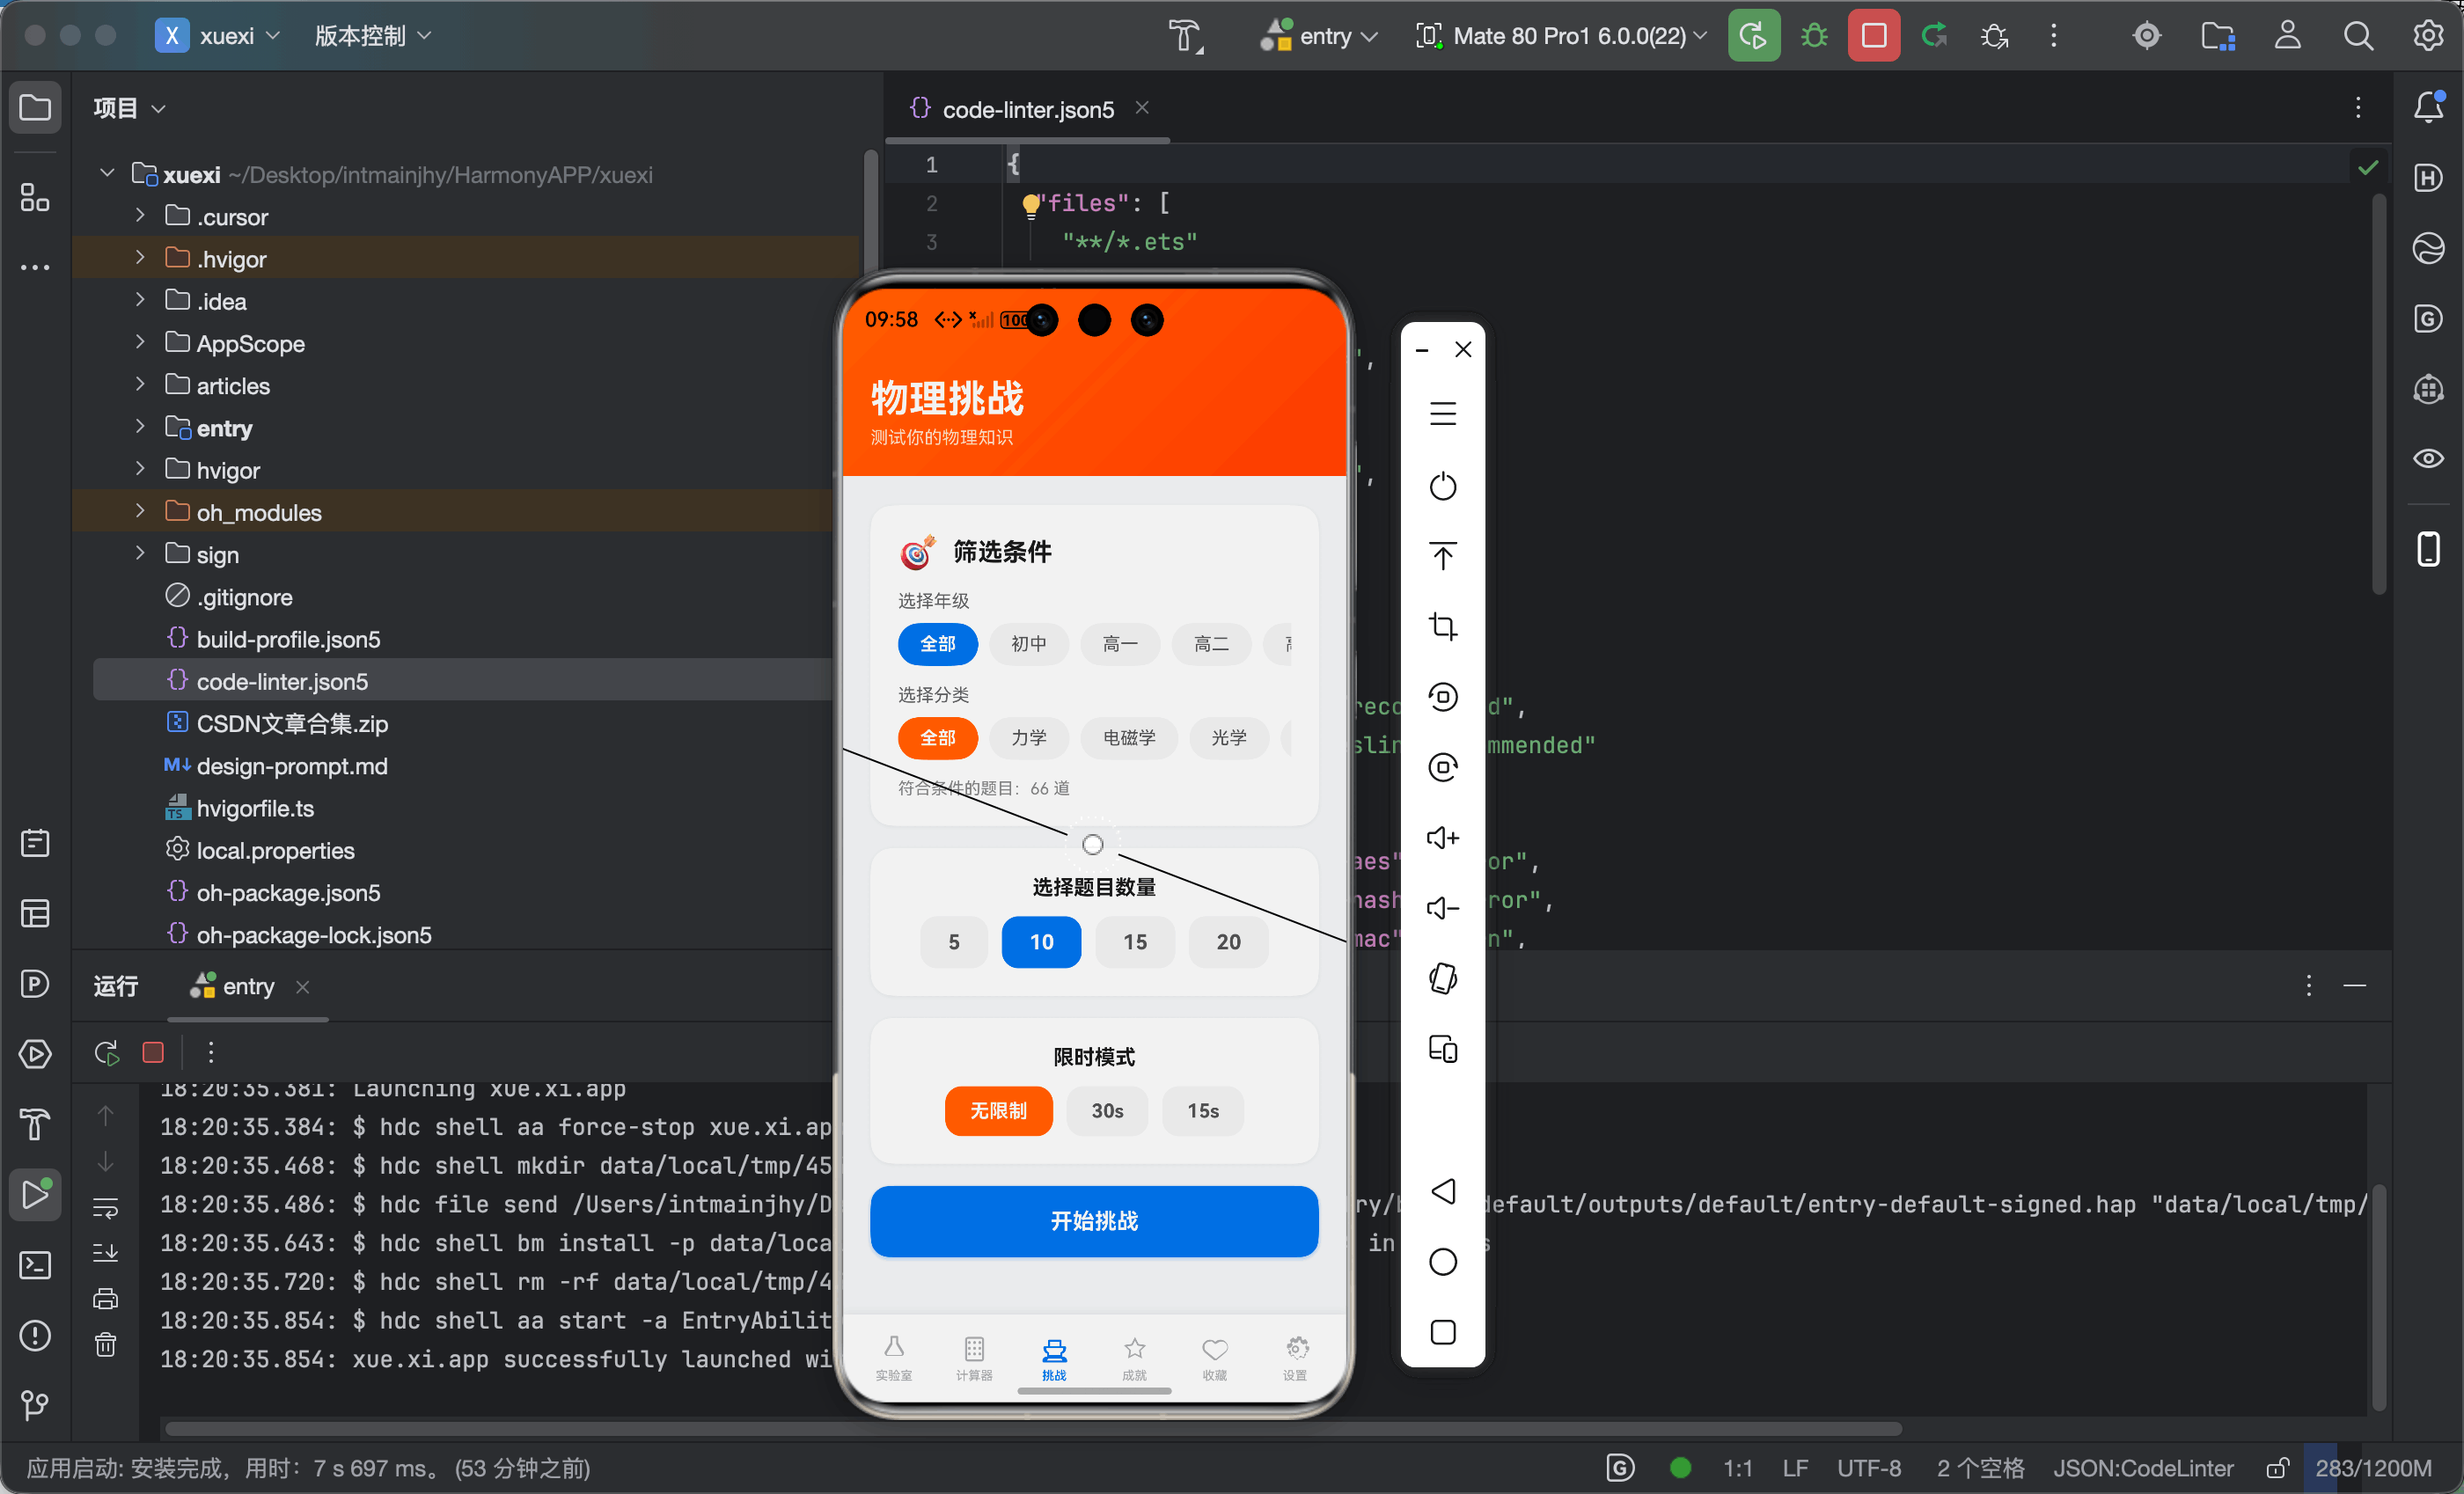Collapse the xuexi root node
Image resolution: width=2464 pixels, height=1494 pixels.
(107, 173)
